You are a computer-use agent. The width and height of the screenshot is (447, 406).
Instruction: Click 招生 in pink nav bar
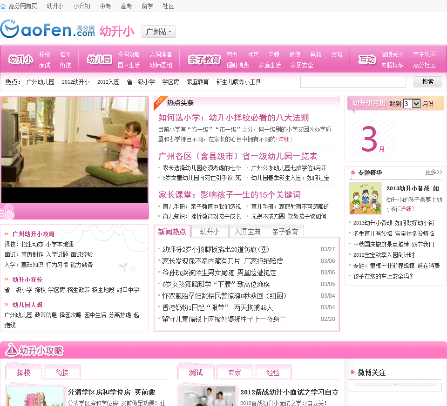pyautogui.click(x=65, y=54)
